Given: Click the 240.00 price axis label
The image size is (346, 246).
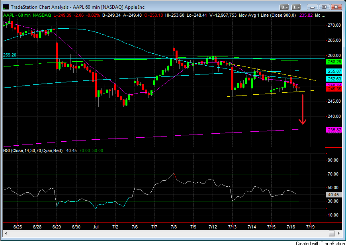Looking at the screenshot, I should pos(334,116).
